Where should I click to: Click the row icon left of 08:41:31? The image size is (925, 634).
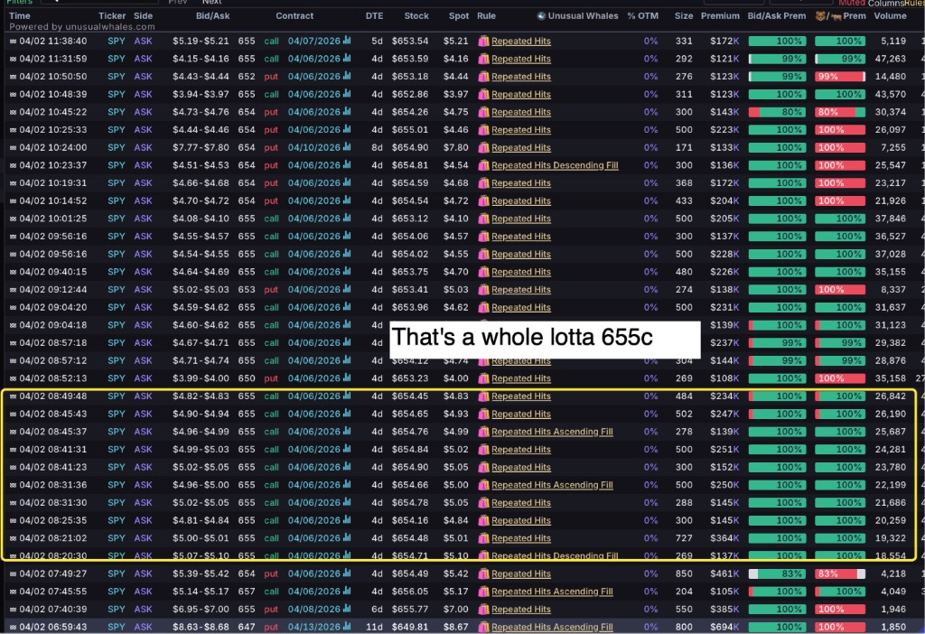click(13, 450)
